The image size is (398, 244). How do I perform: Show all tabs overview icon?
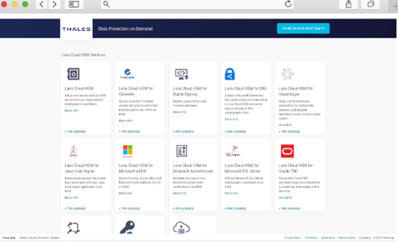pos(371,4)
